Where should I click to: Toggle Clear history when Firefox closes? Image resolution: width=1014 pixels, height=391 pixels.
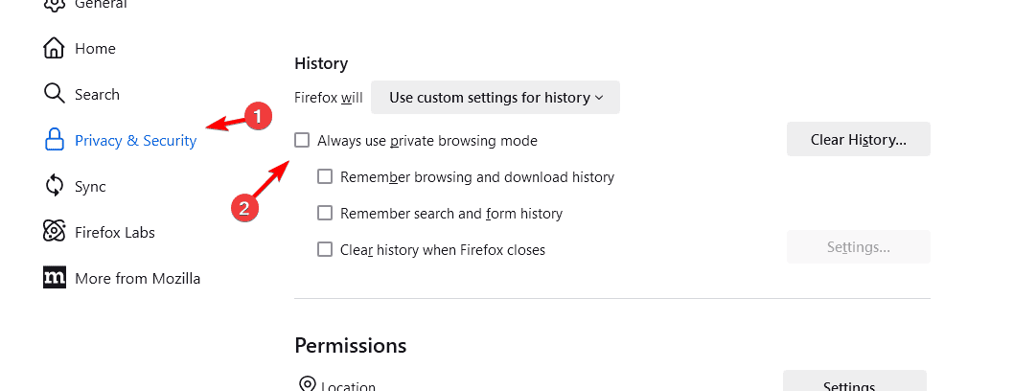pyautogui.click(x=325, y=249)
